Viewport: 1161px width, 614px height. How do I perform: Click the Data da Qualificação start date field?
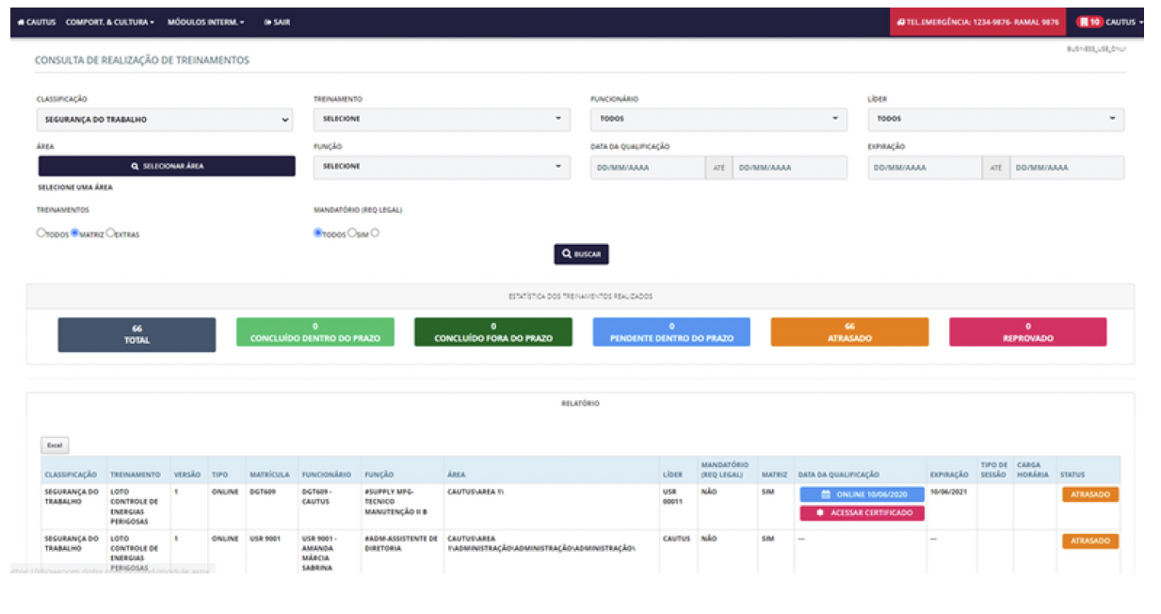(x=648, y=168)
